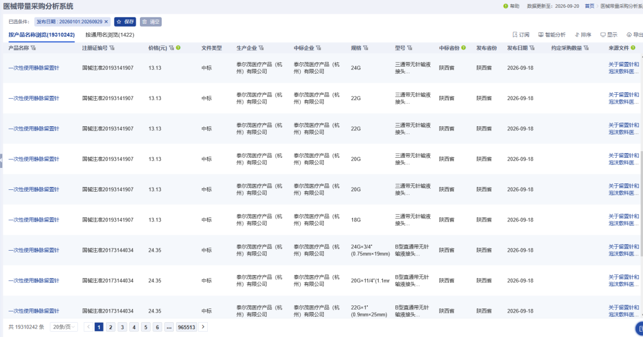Jump to page 6
The image size is (643, 337).
click(157, 327)
